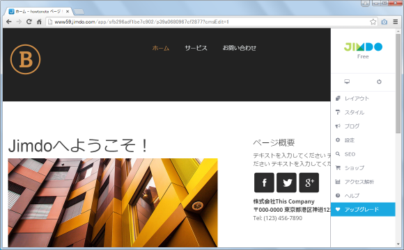Click the logout power icon
Viewport: 404px width, 250px height.
point(379,82)
